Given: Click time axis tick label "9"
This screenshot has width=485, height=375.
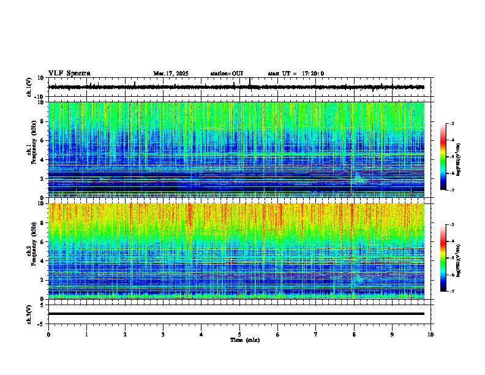Looking at the screenshot, I should 392,335.
